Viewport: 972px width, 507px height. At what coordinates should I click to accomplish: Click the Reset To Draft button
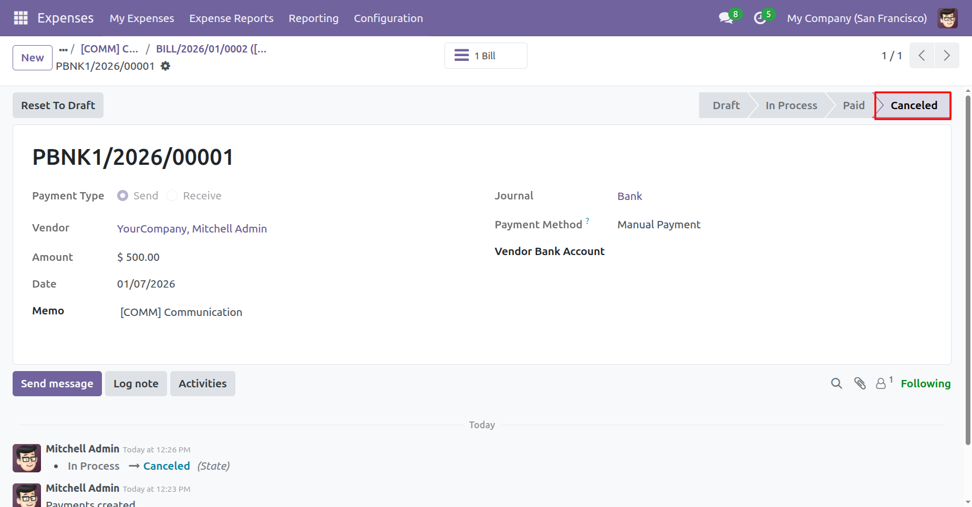58,105
